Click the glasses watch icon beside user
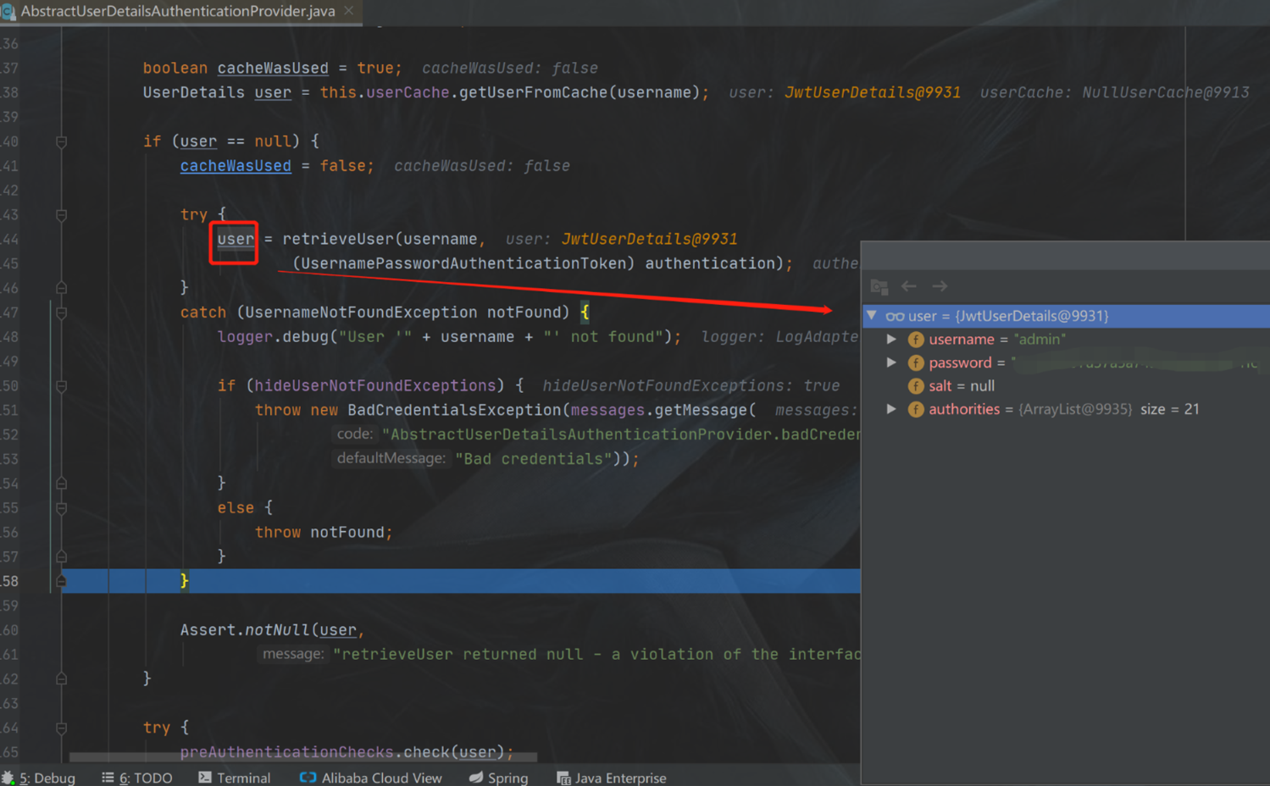Screen dimensions: 1270x786 coord(895,316)
